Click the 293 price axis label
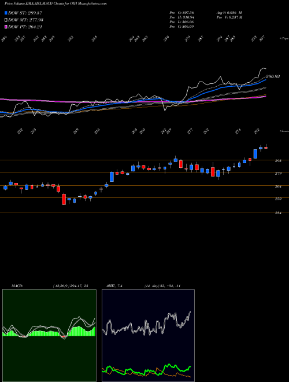 pyautogui.click(x=278, y=161)
